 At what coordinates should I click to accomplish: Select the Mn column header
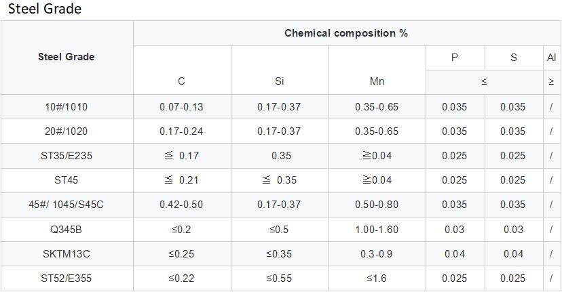coord(377,81)
